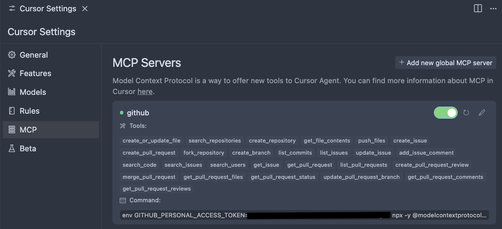502x229 pixels.
Task: Open the Rules settings section
Action: click(29, 111)
